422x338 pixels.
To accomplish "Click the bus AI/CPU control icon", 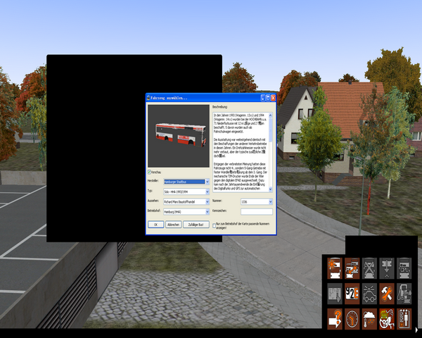I will (404, 268).
